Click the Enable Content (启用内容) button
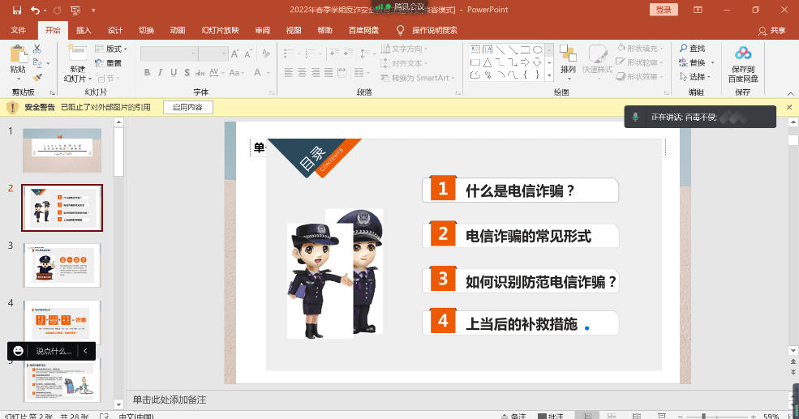Image resolution: width=799 pixels, height=419 pixels. (187, 107)
